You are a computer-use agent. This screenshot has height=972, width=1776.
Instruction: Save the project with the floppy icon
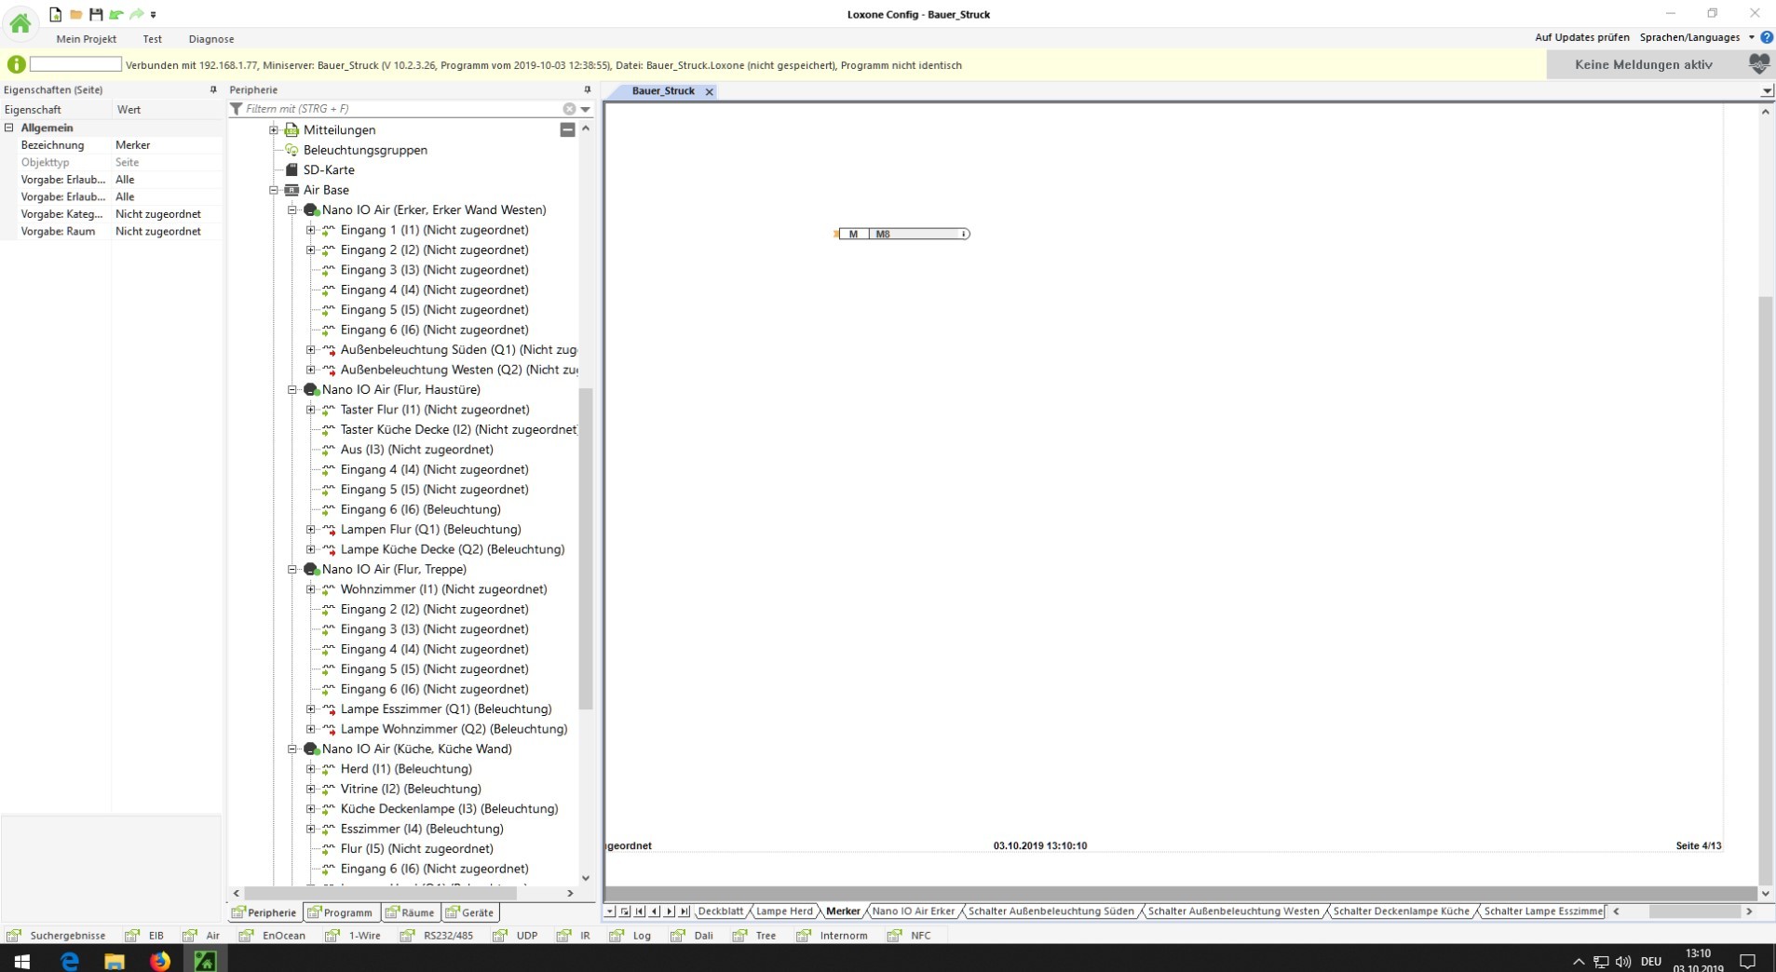(x=96, y=14)
